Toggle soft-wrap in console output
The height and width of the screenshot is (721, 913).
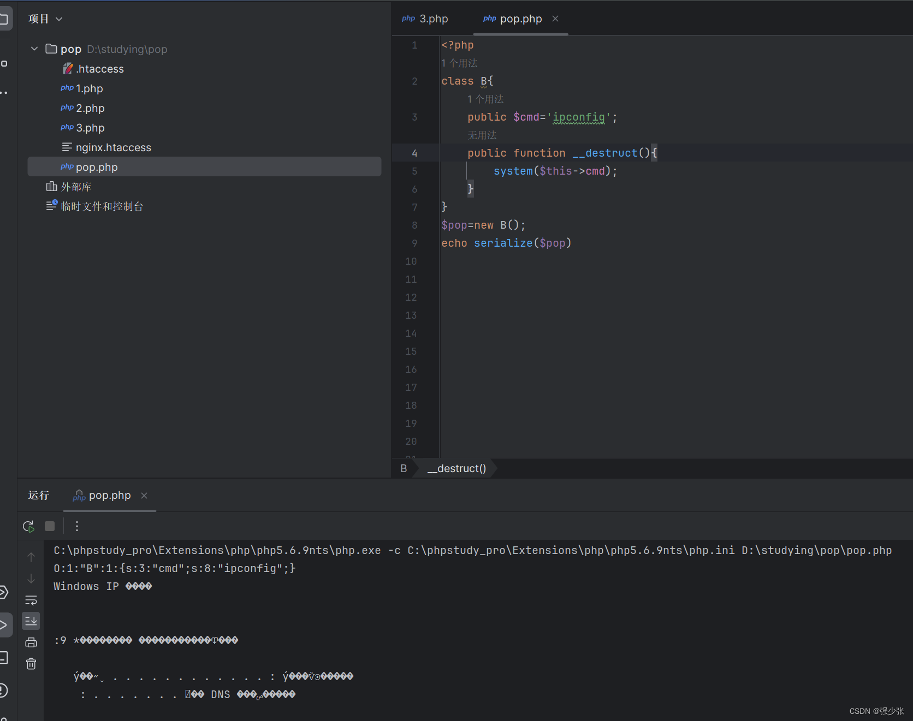pos(31,600)
